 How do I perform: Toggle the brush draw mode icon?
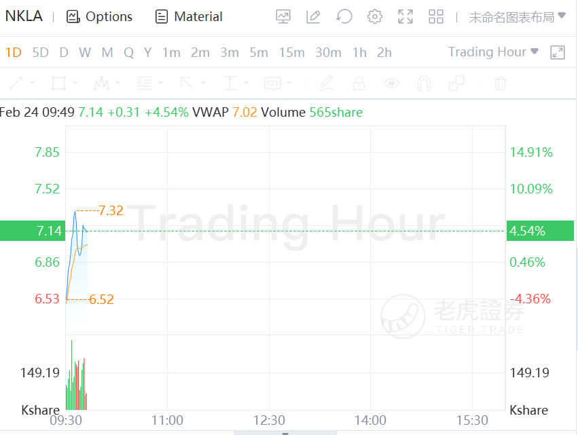point(326,83)
